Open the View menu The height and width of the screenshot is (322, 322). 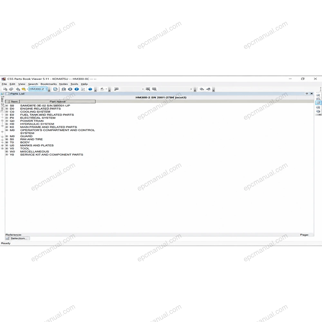click(22, 84)
